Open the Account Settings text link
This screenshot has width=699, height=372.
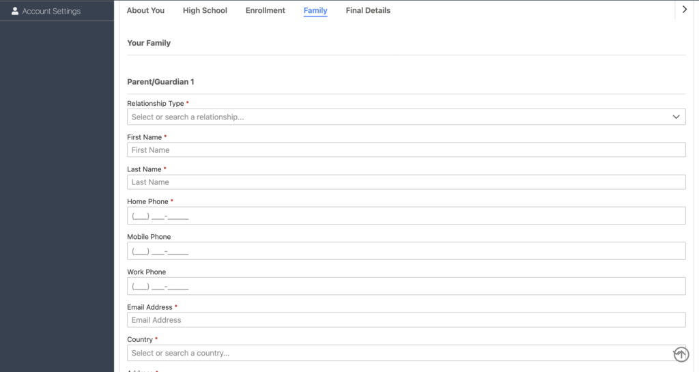(51, 12)
